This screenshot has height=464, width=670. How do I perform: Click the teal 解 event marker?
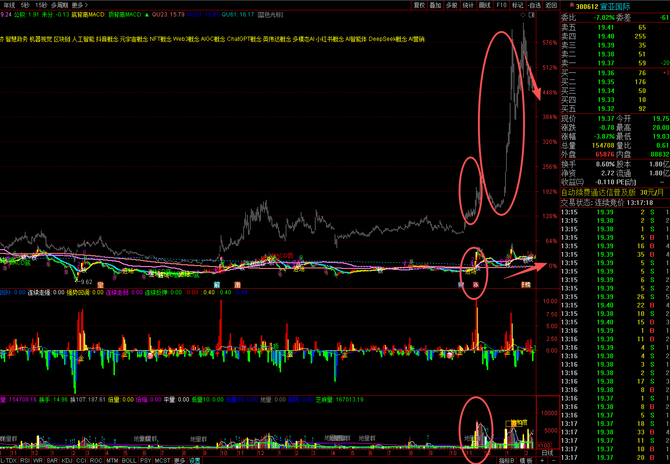(217, 285)
